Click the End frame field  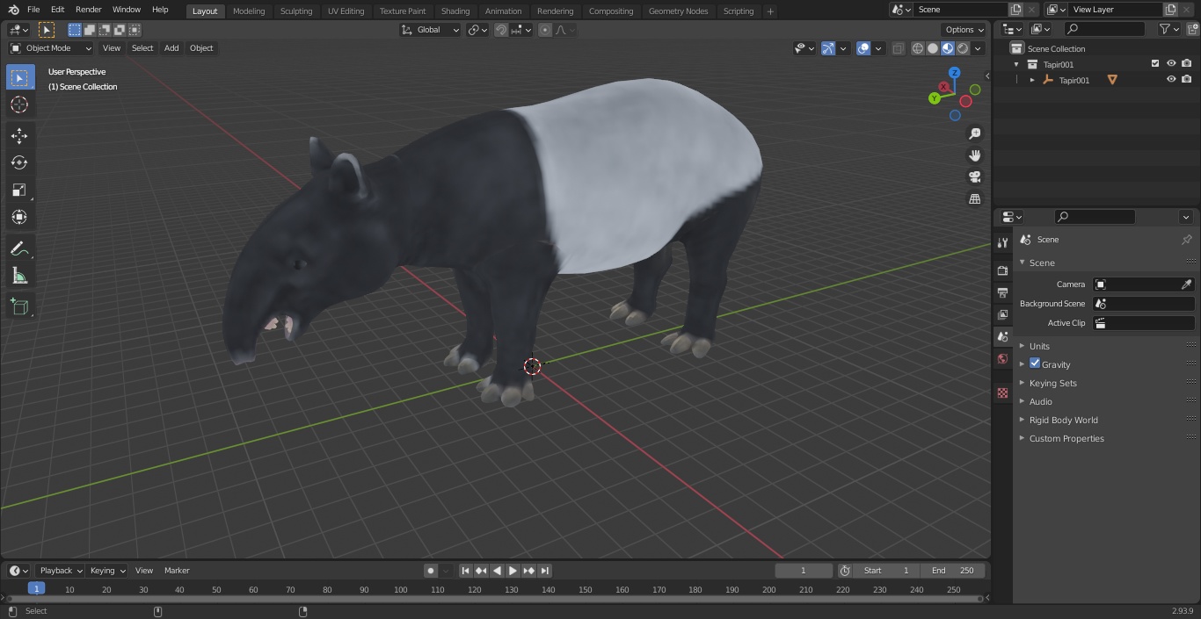tap(952, 571)
